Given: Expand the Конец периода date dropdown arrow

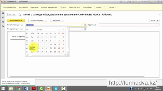Looking at the screenshot, I should (83, 29).
